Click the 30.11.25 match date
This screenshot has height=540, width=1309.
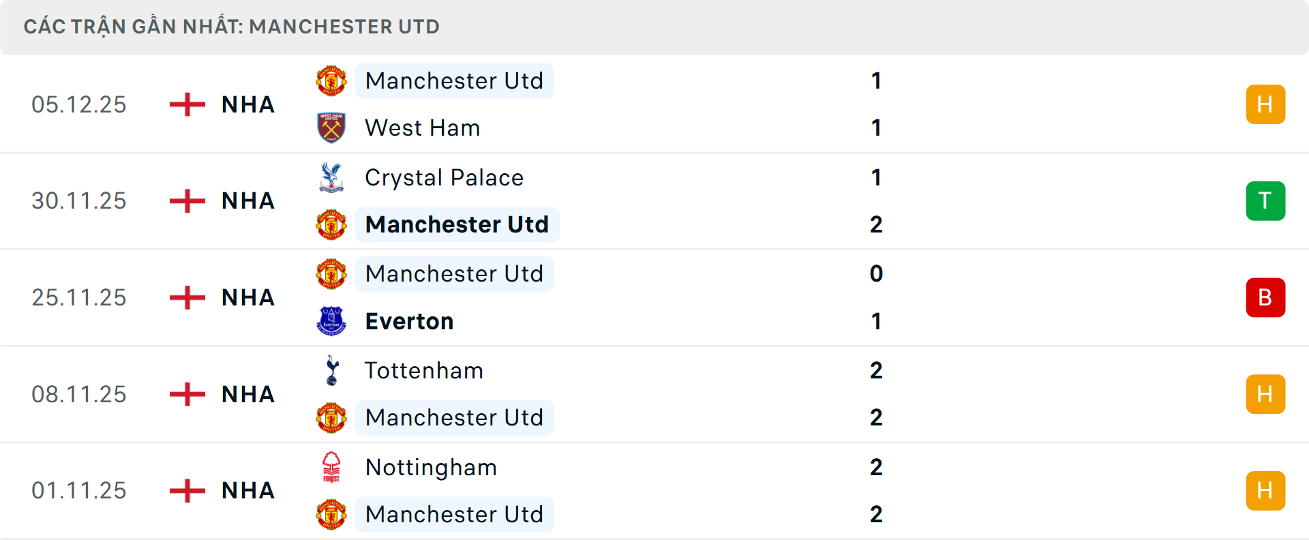tap(79, 201)
